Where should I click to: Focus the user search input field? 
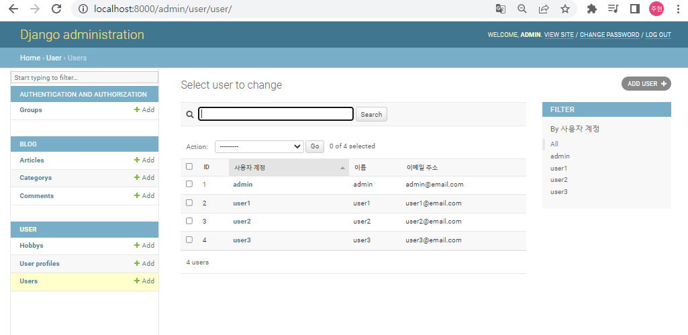(x=276, y=114)
